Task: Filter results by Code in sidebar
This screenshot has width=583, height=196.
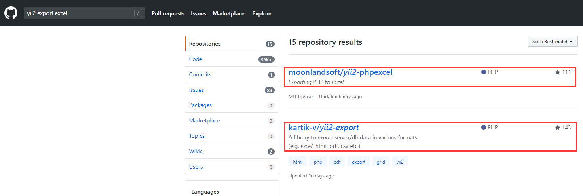Action: (x=196, y=59)
